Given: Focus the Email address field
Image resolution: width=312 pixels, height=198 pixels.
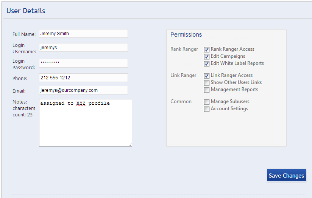Looking at the screenshot, I should (x=83, y=90).
